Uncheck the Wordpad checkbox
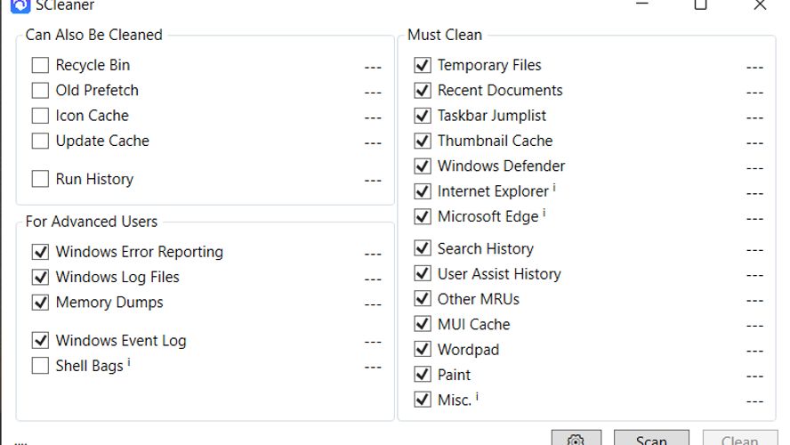The image size is (790, 445). click(423, 349)
